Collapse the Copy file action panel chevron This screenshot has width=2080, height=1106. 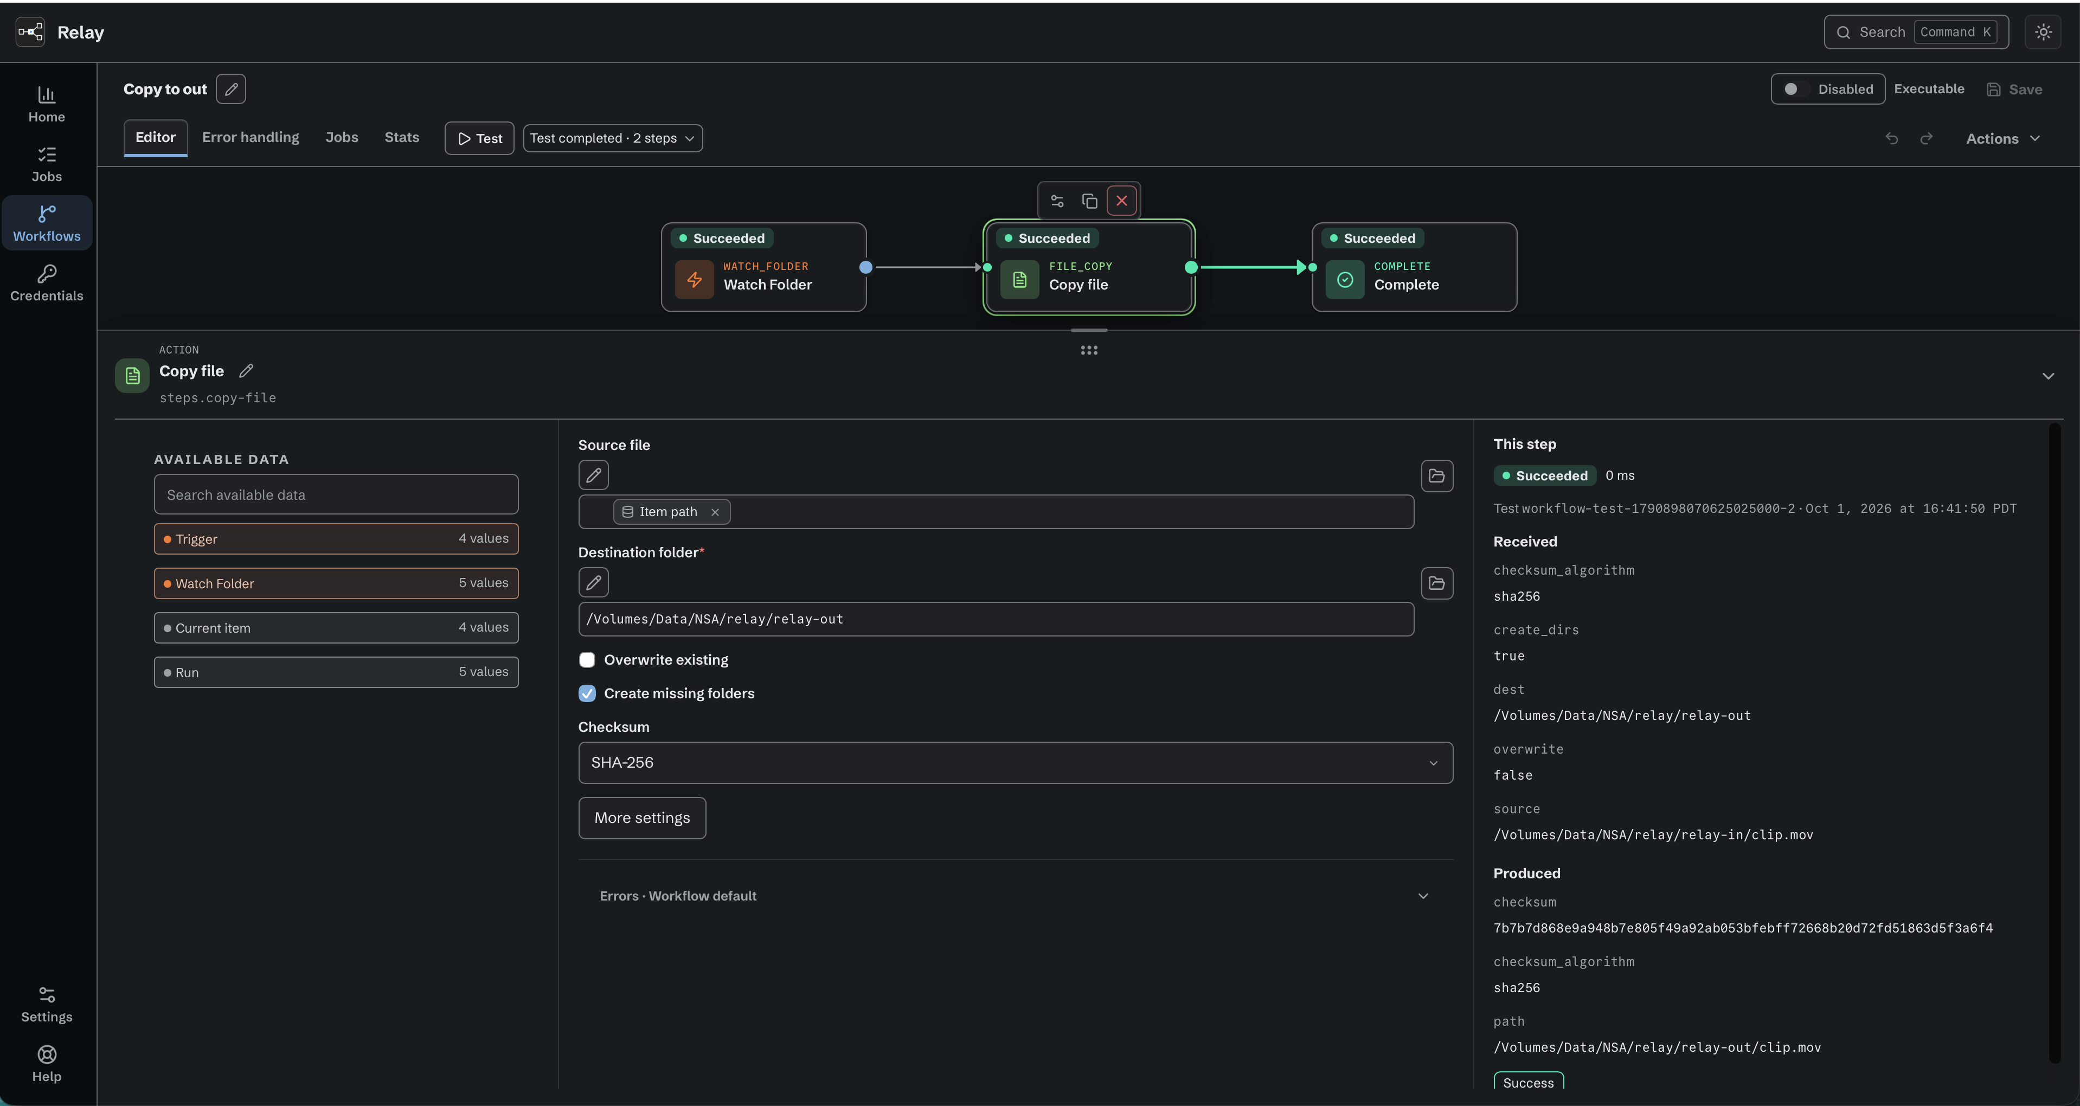(x=2047, y=376)
